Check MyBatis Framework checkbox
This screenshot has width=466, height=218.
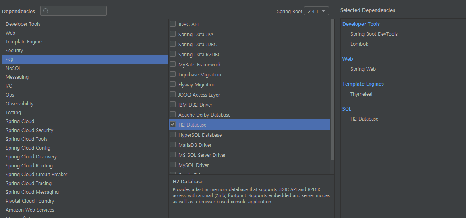(x=173, y=64)
